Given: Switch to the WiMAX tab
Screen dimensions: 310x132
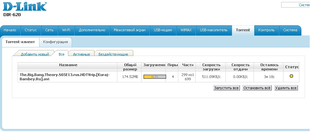Looking at the screenshot, I should click(186, 30).
